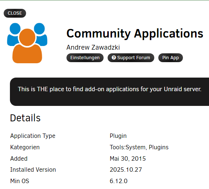Click the Details section heading
The width and height of the screenshot is (209, 189).
(25, 118)
